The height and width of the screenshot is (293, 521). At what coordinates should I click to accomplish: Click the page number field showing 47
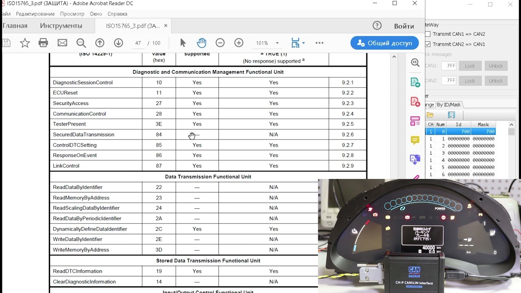(x=138, y=43)
